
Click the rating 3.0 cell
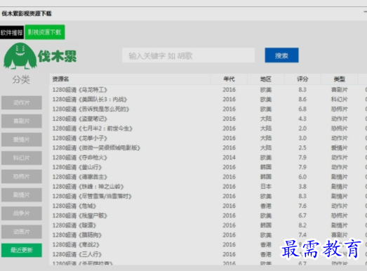[x=302, y=138]
